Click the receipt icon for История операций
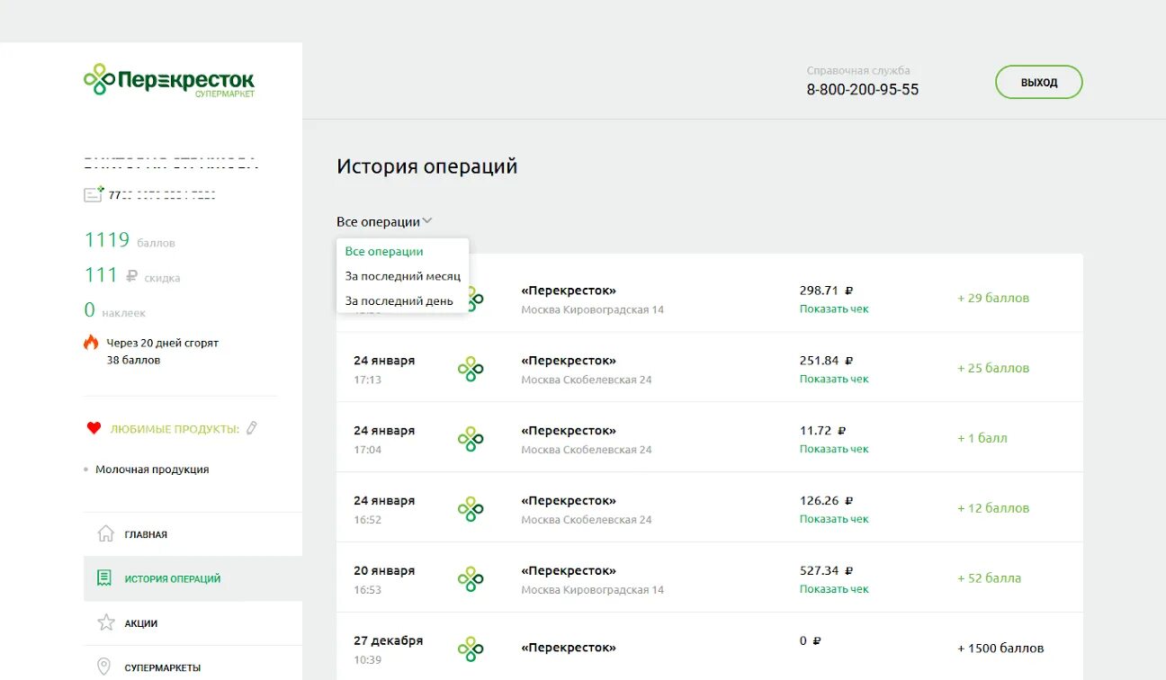1166x680 pixels. click(105, 577)
